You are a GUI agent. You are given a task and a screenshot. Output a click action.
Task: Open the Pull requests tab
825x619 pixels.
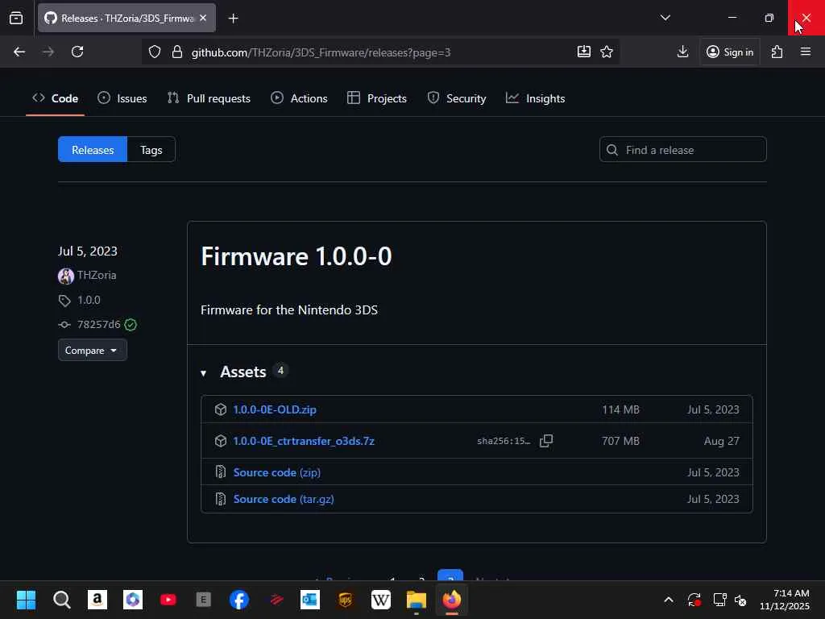(209, 98)
